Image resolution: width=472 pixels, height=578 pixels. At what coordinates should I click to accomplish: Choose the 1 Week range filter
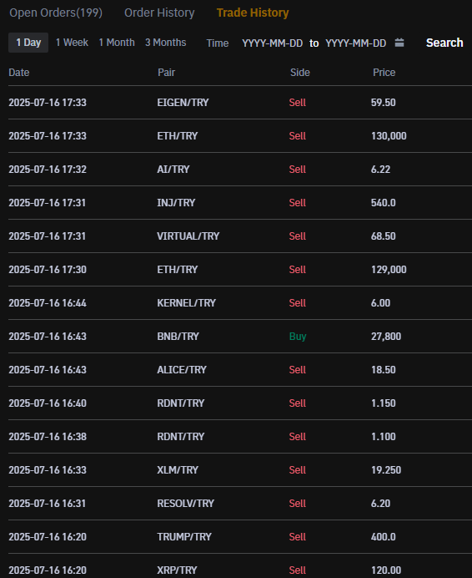72,43
